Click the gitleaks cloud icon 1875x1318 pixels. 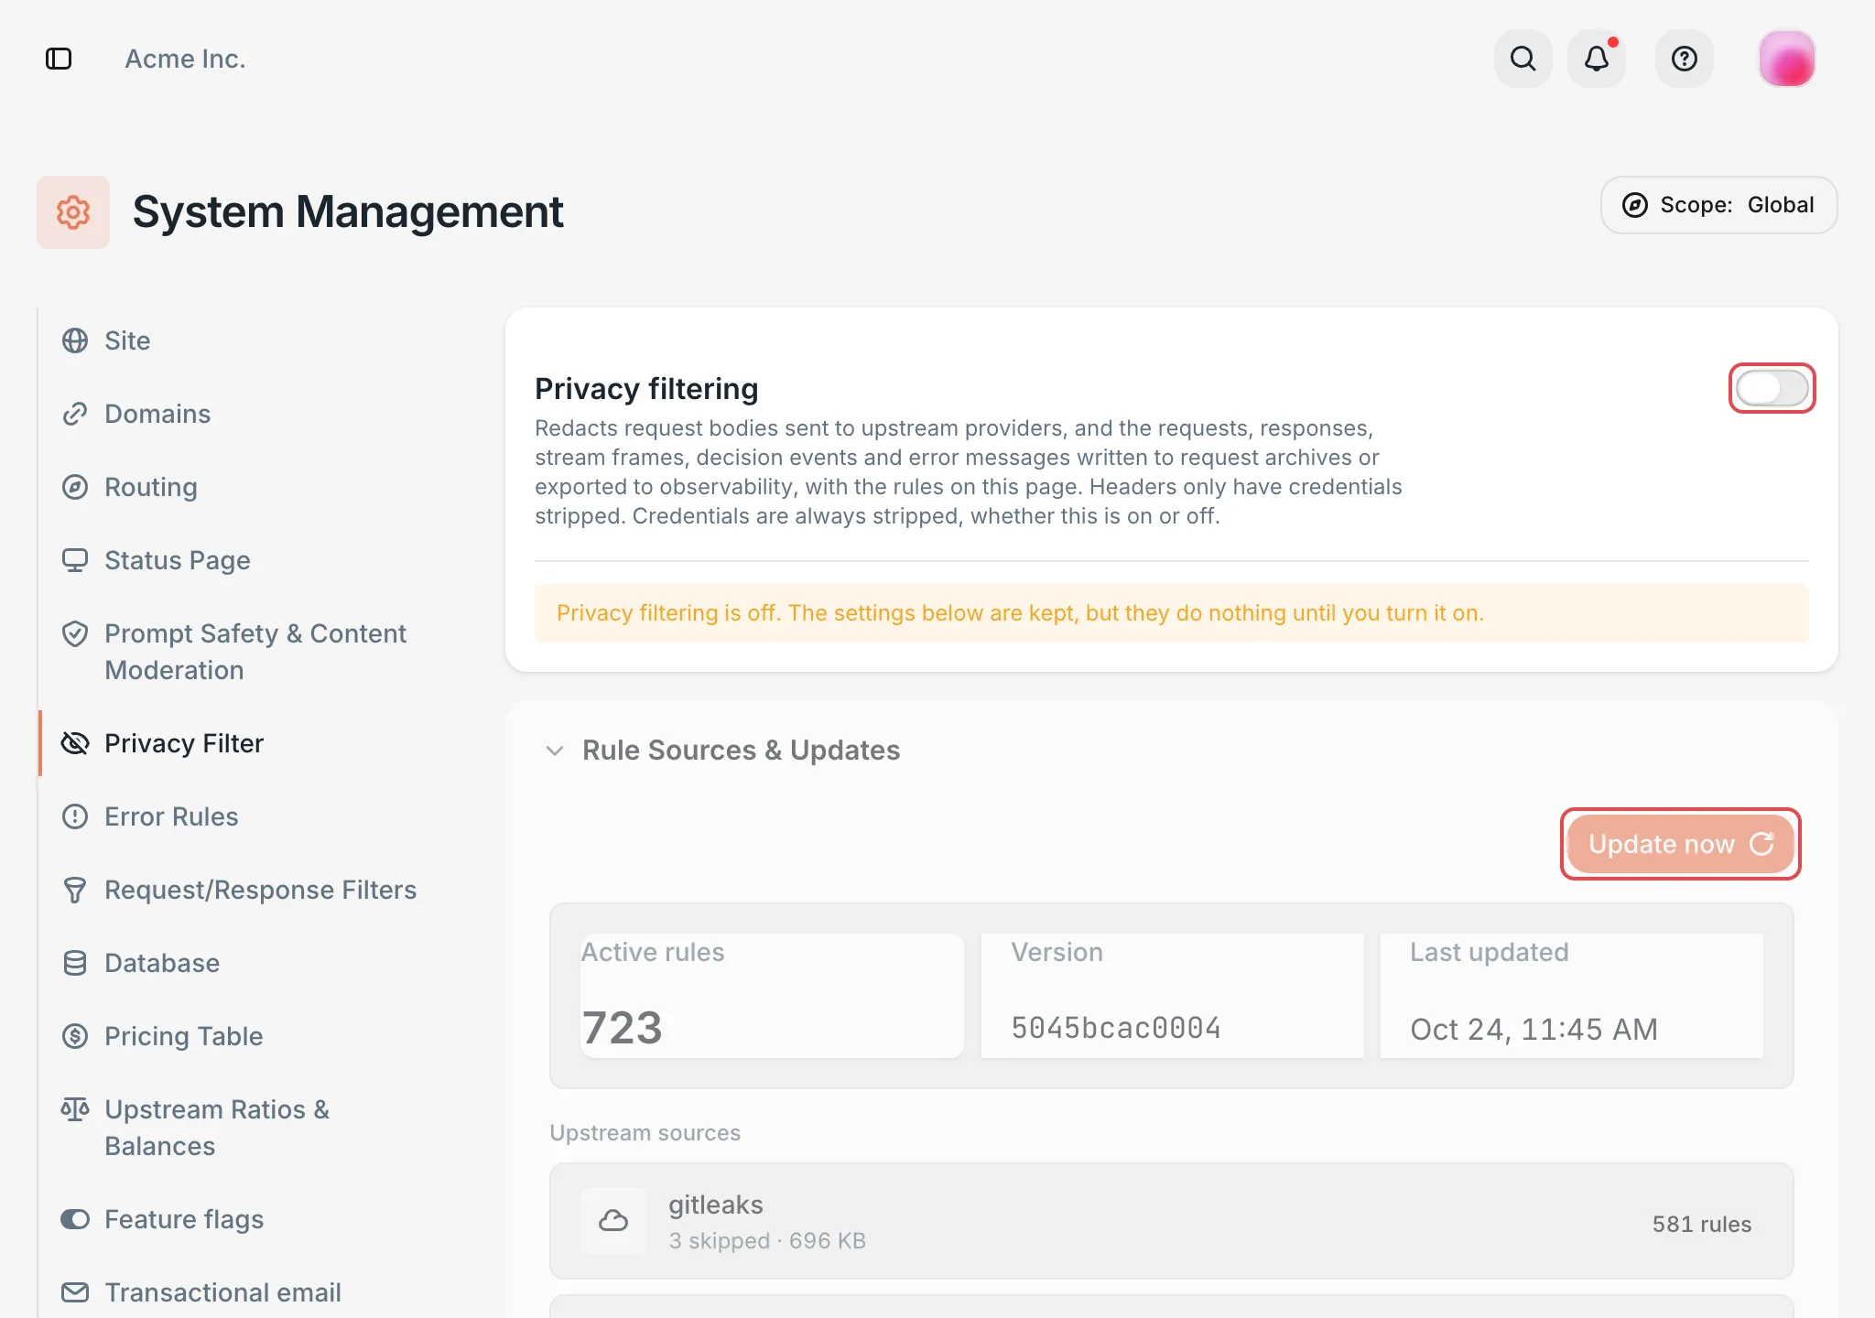613,1221
